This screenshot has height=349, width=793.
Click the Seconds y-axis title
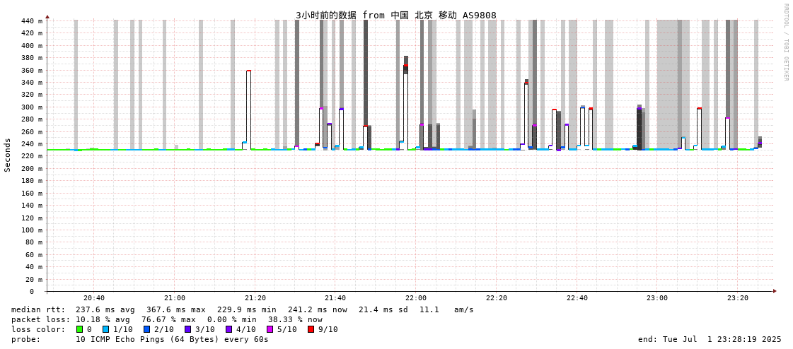8,155
